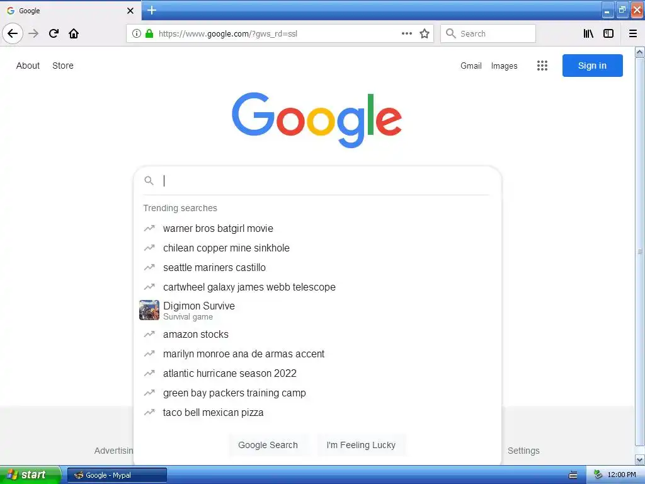This screenshot has width=645, height=484.
Task: Select suggestion seattle mariners castillo
Action: click(317, 267)
